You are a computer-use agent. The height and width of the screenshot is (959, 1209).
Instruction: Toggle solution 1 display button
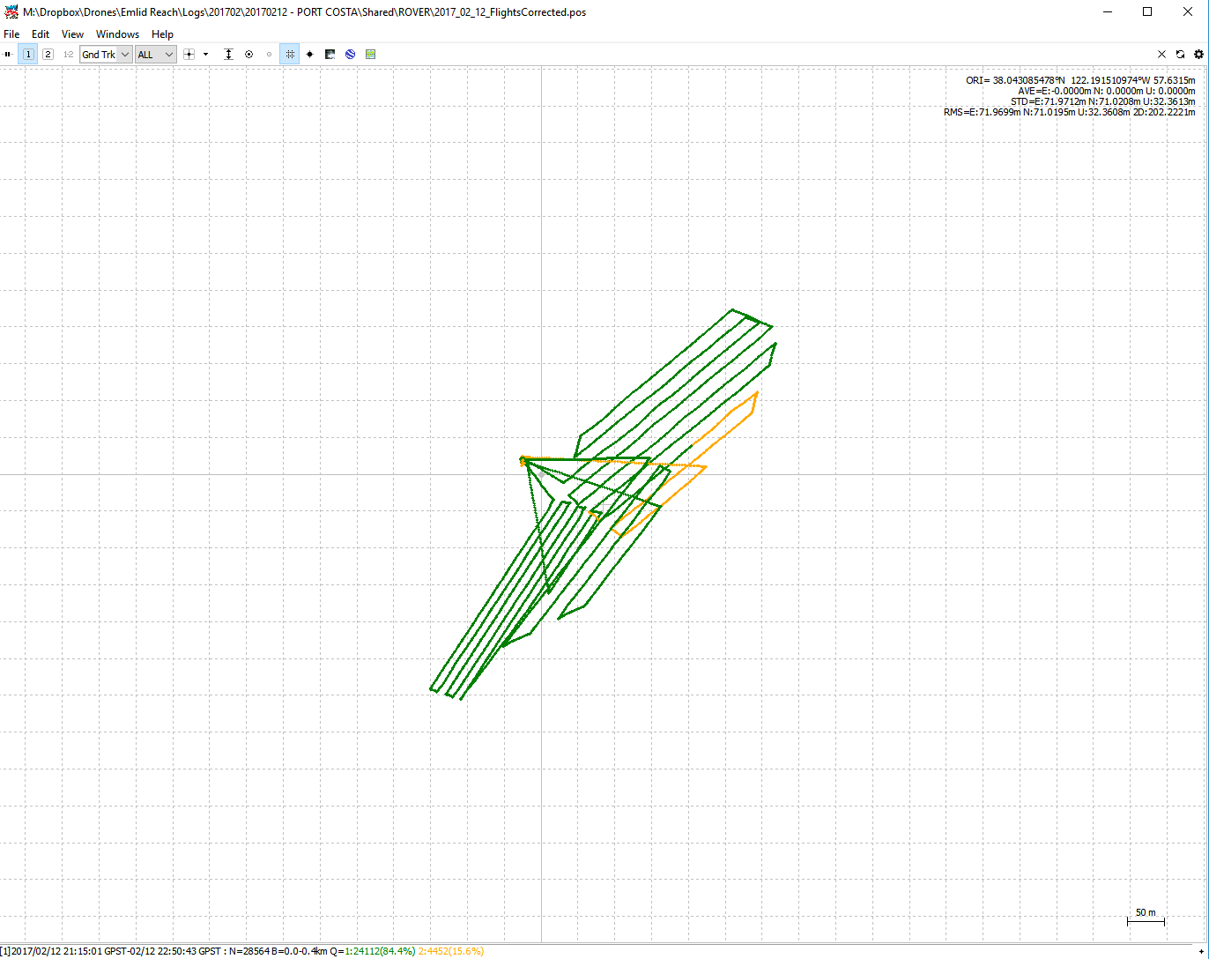28,55
